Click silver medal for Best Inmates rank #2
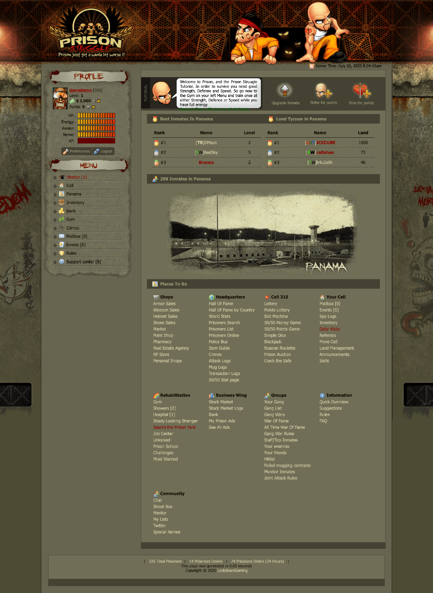The height and width of the screenshot is (593, 433). (156, 152)
